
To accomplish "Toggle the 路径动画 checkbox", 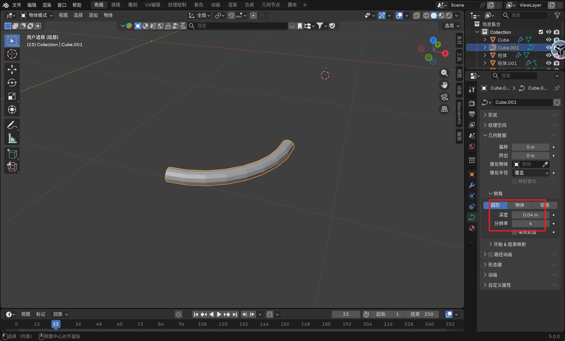I will click(x=491, y=254).
